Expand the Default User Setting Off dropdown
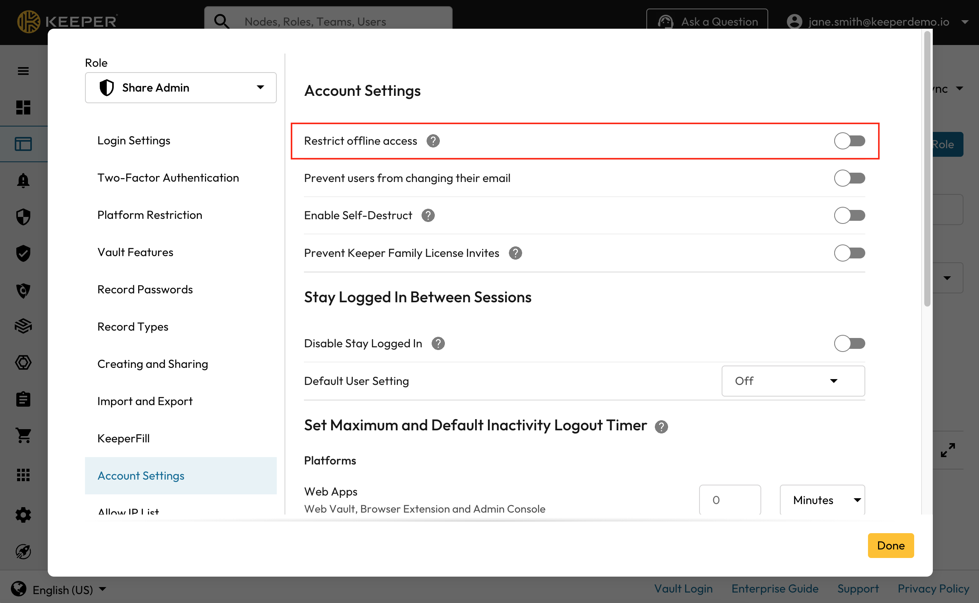979x603 pixels. [792, 381]
